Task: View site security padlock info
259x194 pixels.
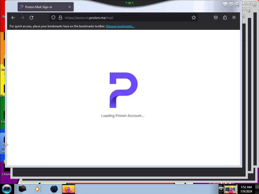Action: point(60,17)
